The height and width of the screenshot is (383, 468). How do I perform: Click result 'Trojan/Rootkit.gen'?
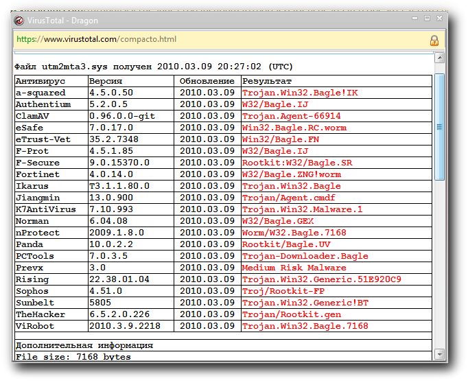tap(292, 314)
